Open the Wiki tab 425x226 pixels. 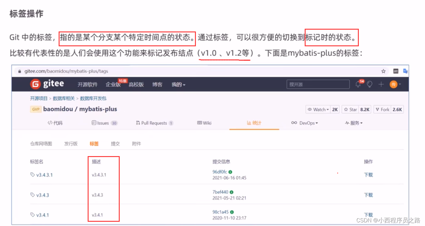pyautogui.click(x=204, y=123)
